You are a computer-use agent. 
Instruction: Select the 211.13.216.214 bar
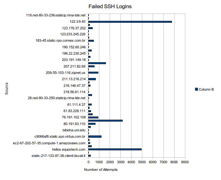(92, 79)
